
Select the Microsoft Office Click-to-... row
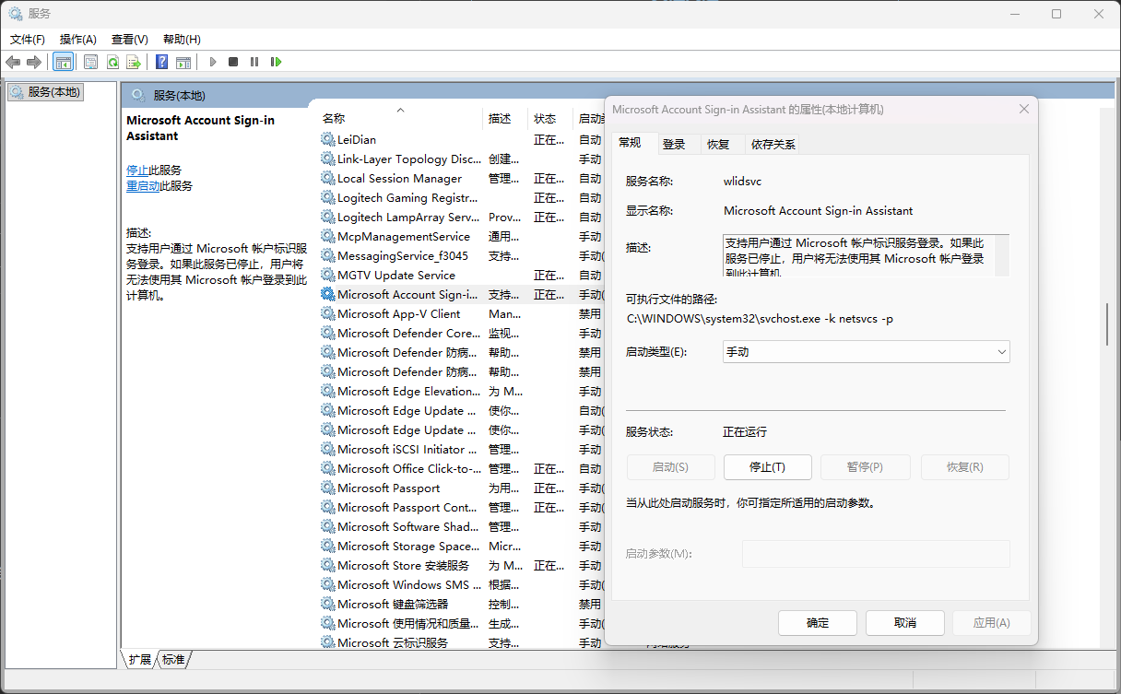pos(461,468)
